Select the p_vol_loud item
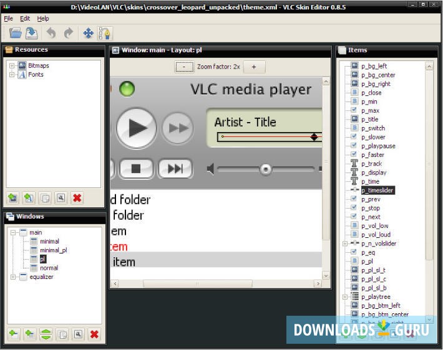Image resolution: width=443 pixels, height=350 pixels. (376, 234)
